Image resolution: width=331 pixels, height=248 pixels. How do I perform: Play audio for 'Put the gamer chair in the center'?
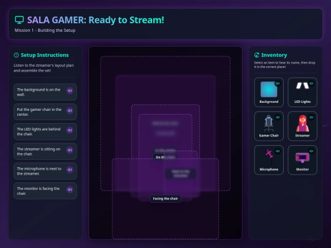coord(70,110)
